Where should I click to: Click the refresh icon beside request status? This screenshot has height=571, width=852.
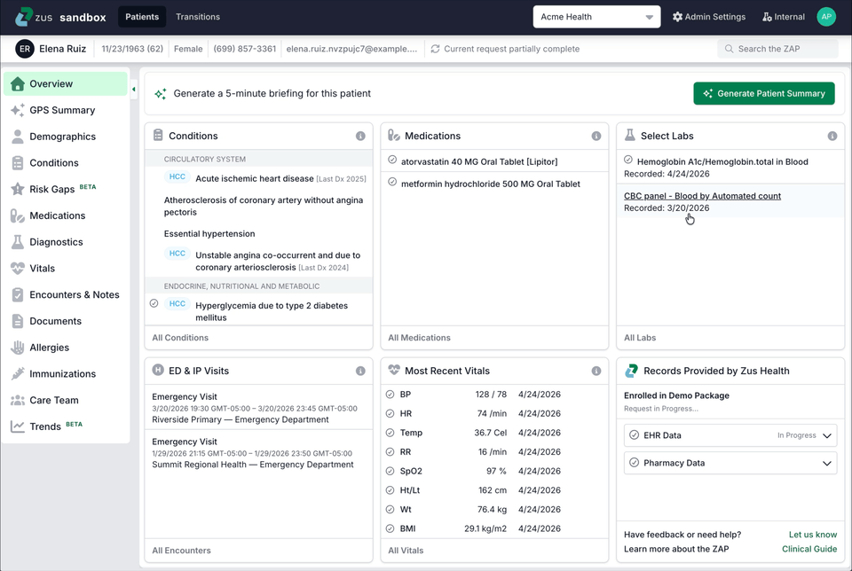tap(435, 49)
